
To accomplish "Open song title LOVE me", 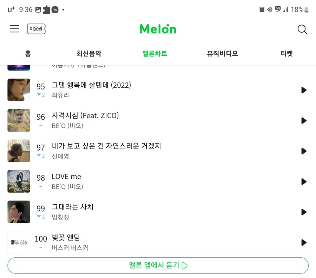I will tap(66, 177).
